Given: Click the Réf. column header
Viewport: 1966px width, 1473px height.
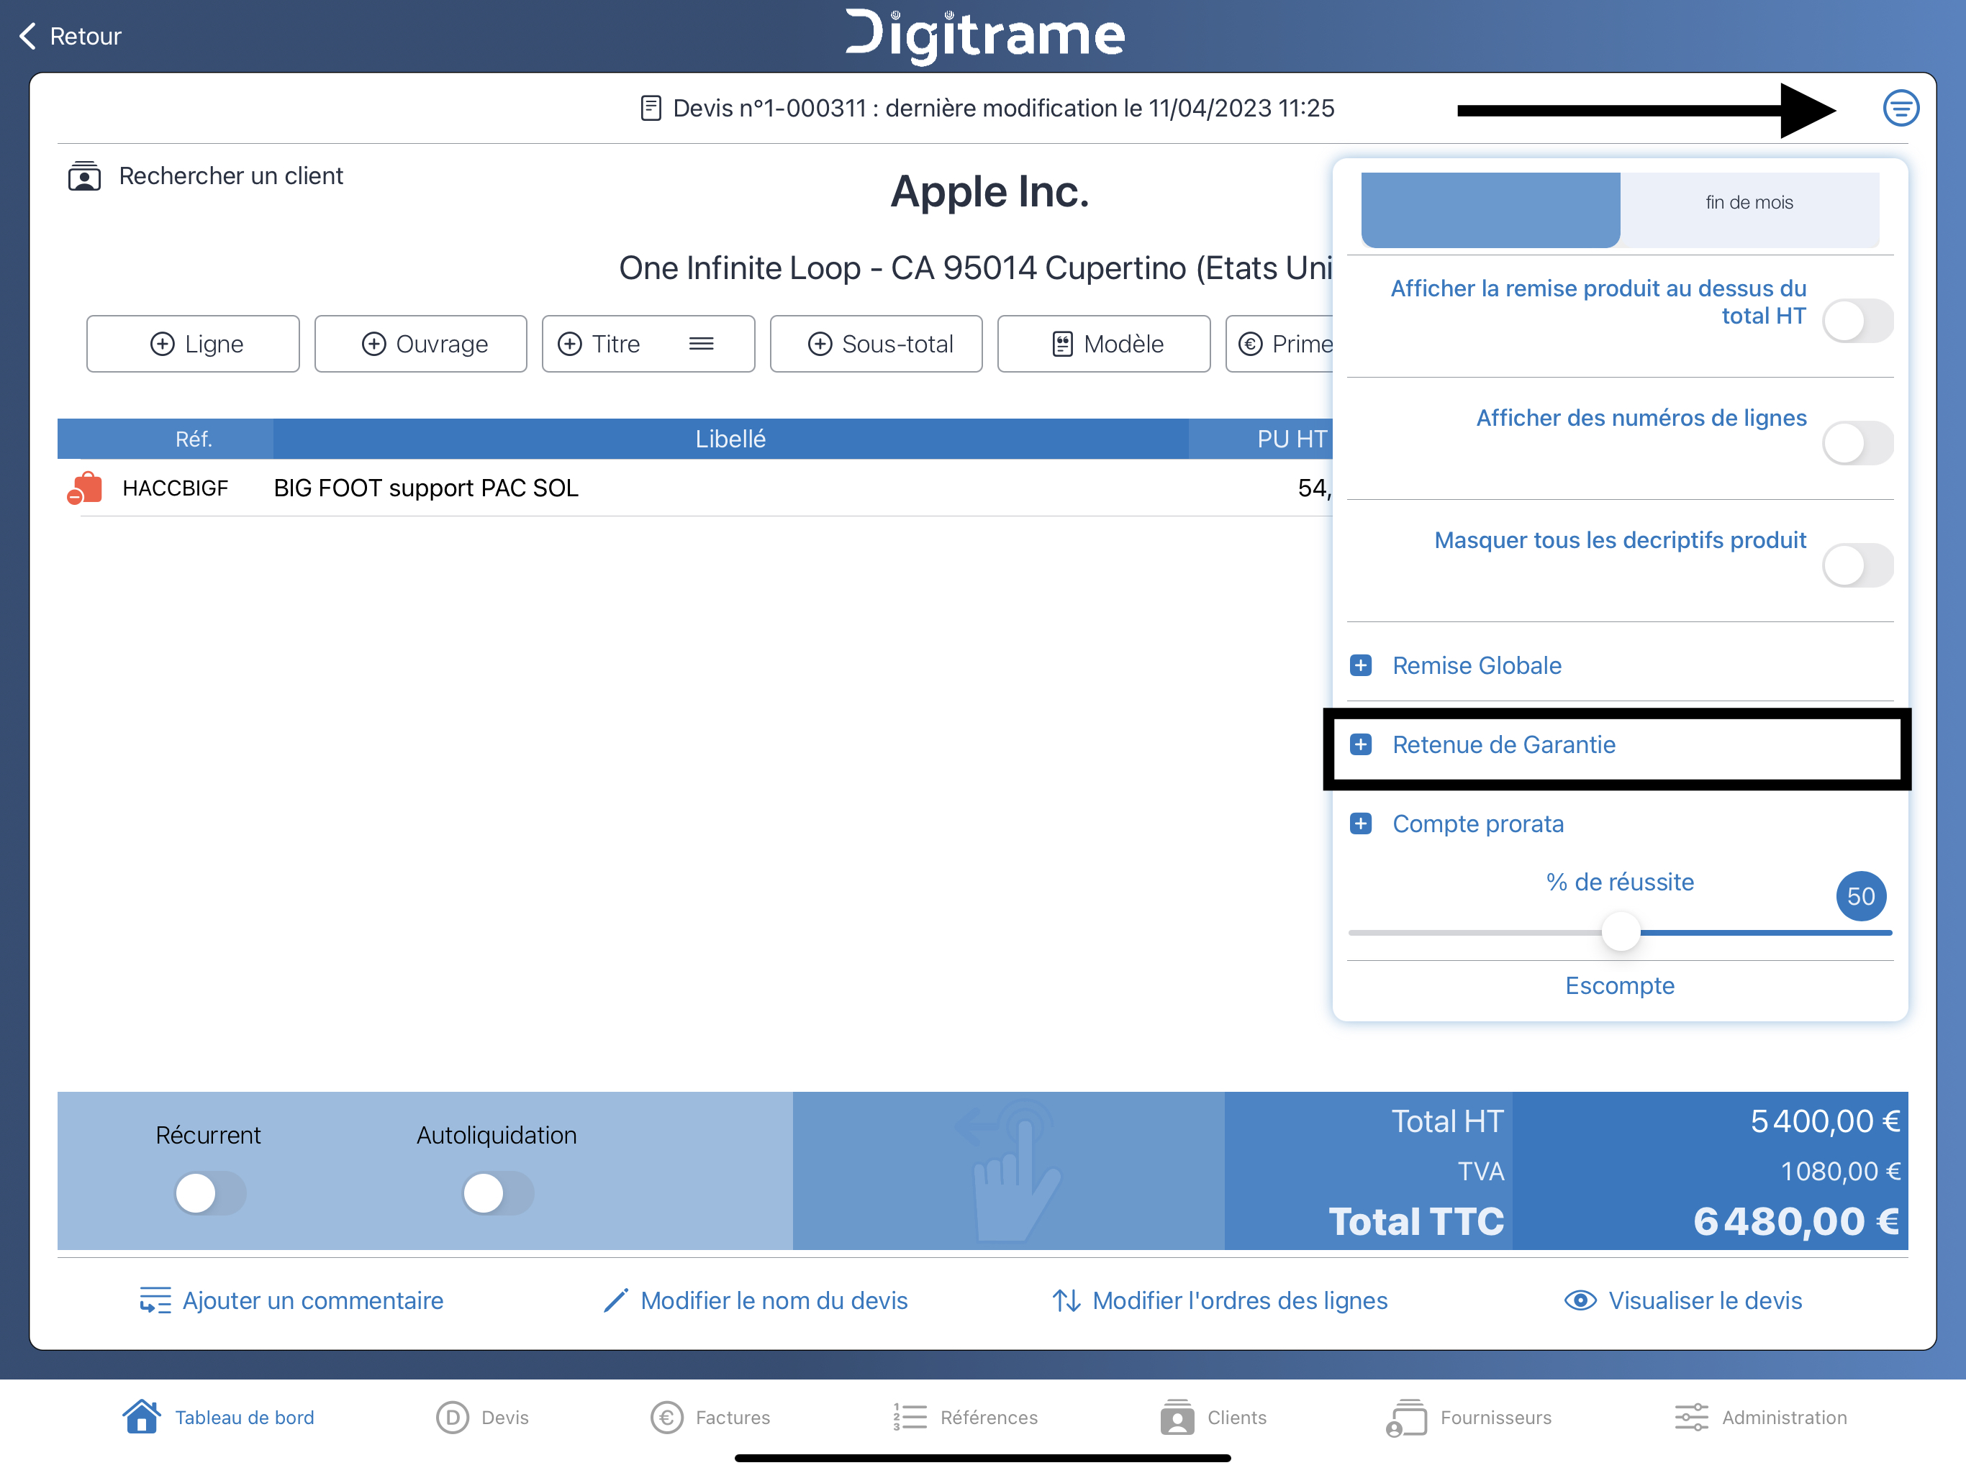Looking at the screenshot, I should [194, 439].
